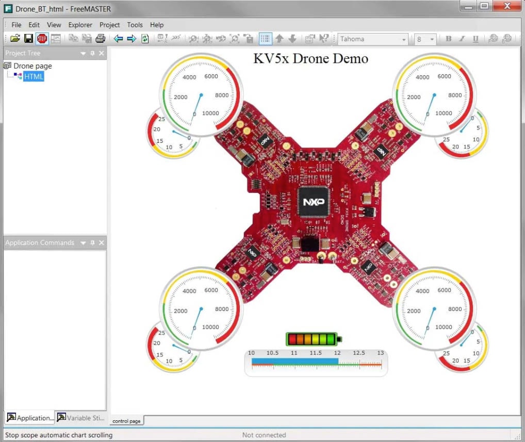Click the print icon in the toolbar
The image size is (525, 442).
[101, 39]
